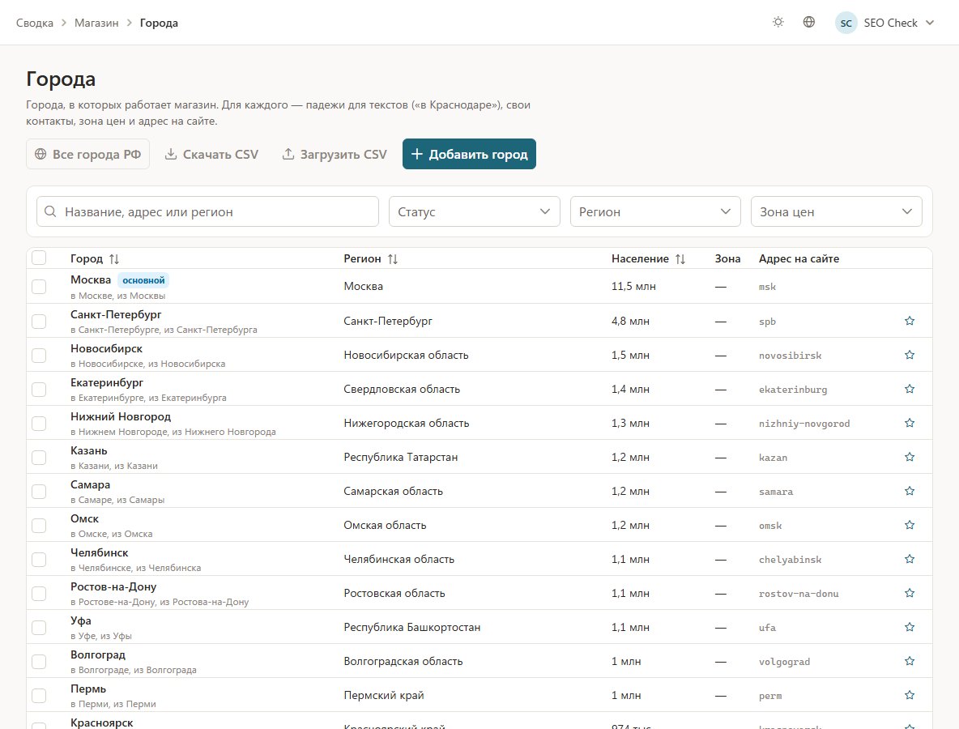Star the Казань city row
The width and height of the screenshot is (959, 729).
pyautogui.click(x=910, y=457)
